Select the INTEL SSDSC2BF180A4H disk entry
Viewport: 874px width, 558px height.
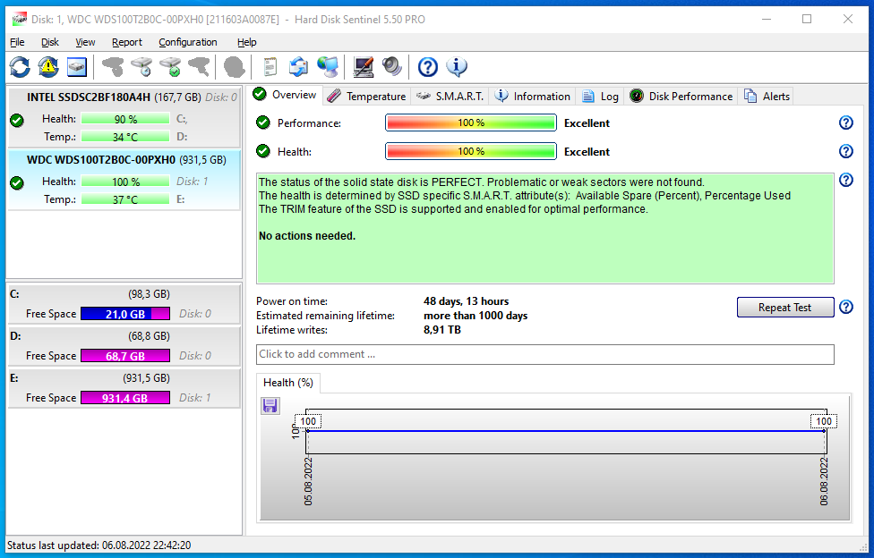point(124,117)
